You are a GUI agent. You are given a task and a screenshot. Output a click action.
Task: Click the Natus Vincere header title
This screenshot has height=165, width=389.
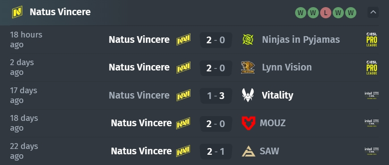point(60,12)
